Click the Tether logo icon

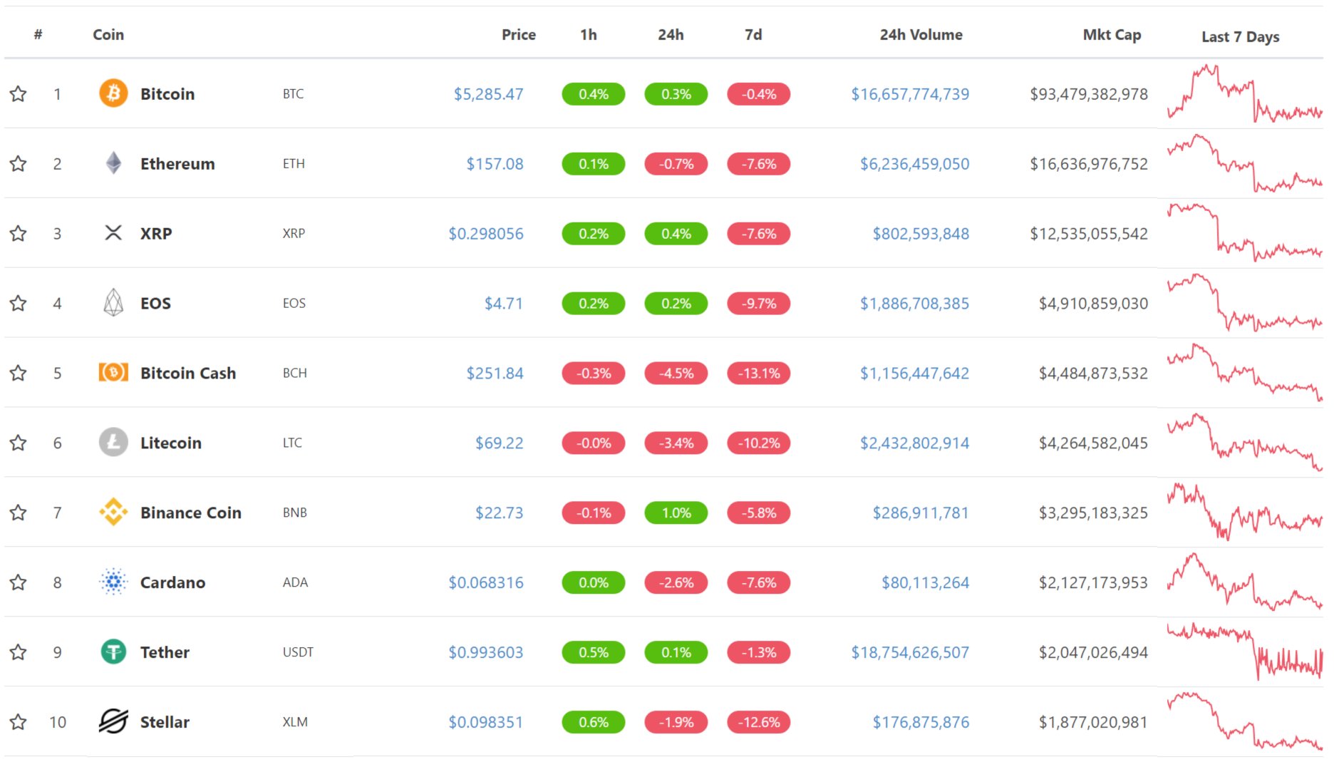[x=113, y=652]
